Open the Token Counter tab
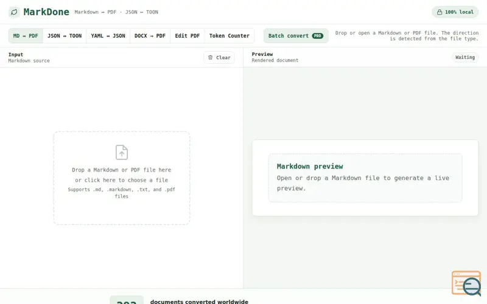Screen dimensions: 487x304 [229, 36]
